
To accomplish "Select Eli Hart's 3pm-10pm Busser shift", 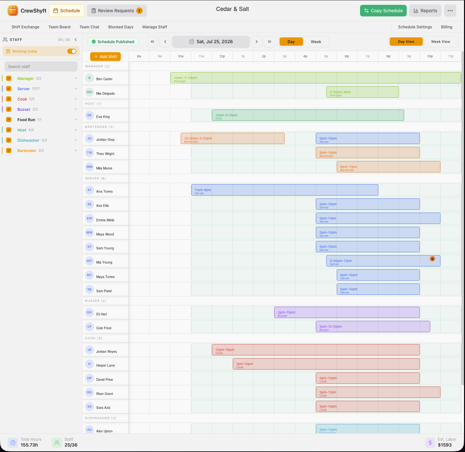I will 347,313.
